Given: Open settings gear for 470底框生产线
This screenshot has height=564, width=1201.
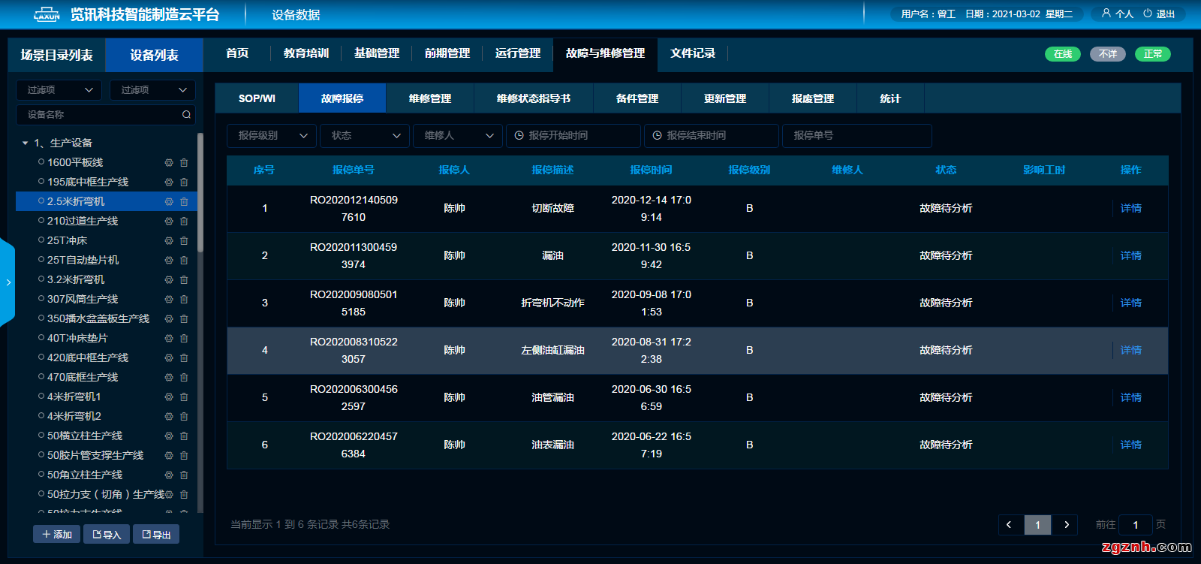Looking at the screenshot, I should (169, 377).
